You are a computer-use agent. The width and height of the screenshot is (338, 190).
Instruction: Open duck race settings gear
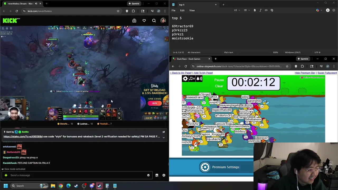pyautogui.click(x=185, y=79)
